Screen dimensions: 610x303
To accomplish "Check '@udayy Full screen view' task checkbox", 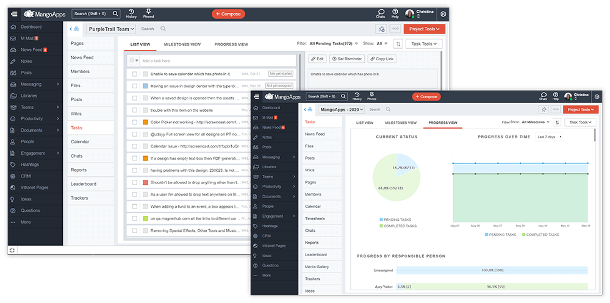I will (x=135, y=134).
